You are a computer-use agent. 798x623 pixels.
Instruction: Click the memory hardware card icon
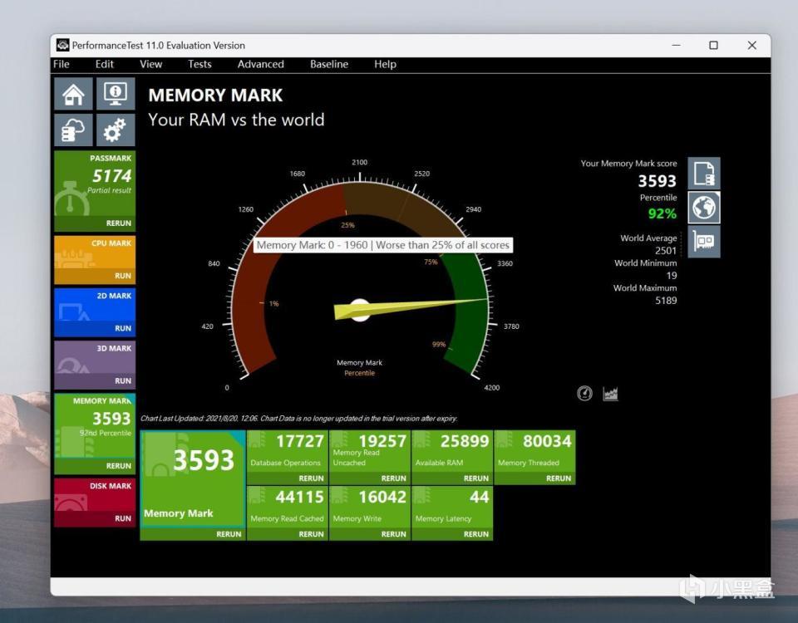(704, 241)
